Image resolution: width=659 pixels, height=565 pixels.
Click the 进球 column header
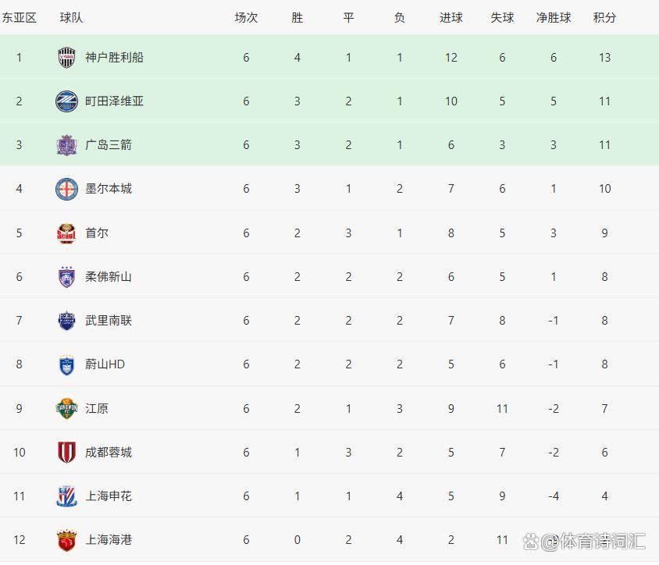point(451,17)
